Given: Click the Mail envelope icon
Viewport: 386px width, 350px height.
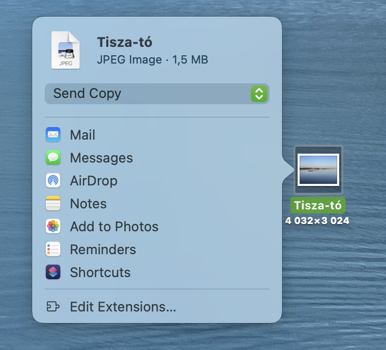Looking at the screenshot, I should pos(53,134).
